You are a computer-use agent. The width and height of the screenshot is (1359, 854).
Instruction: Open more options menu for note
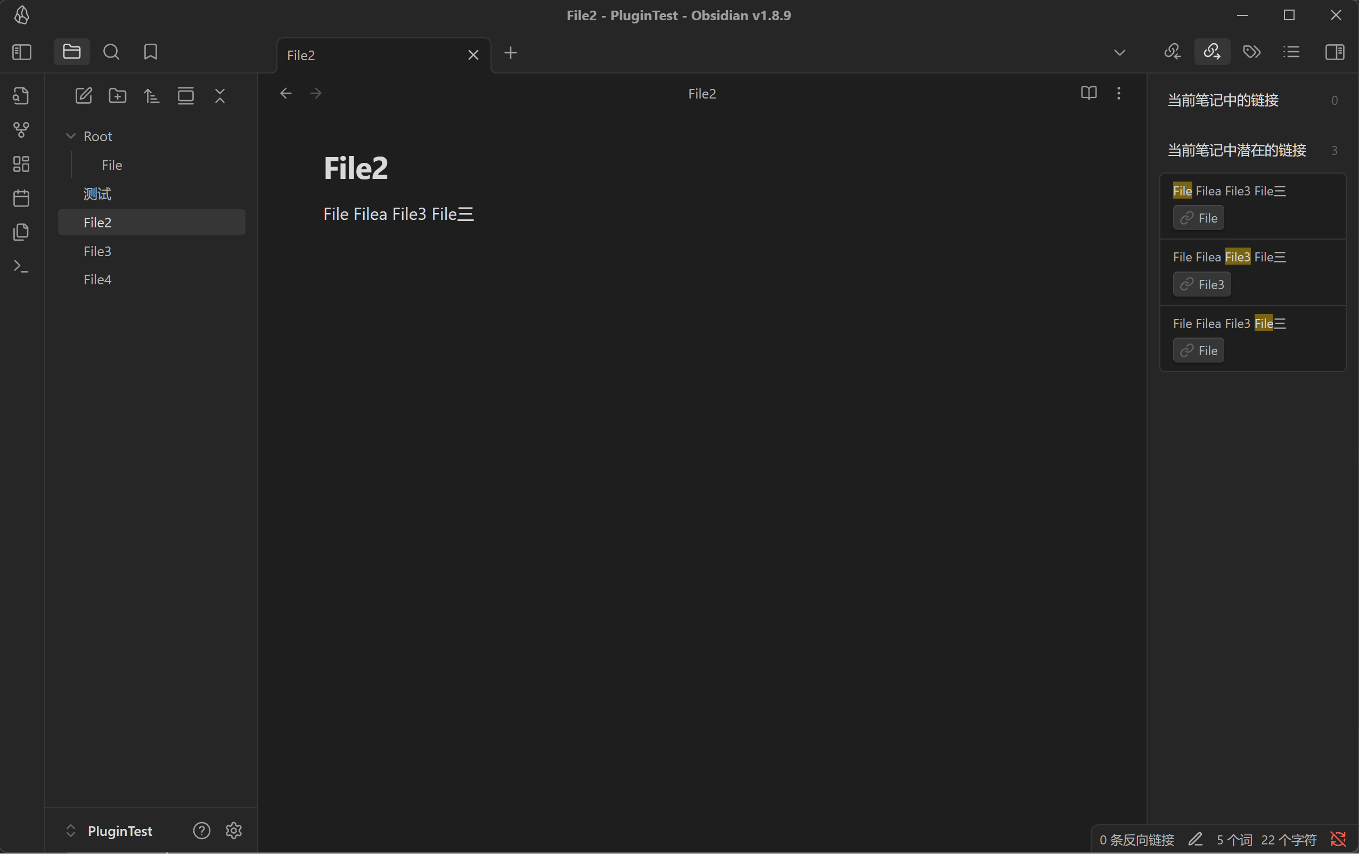1118,93
